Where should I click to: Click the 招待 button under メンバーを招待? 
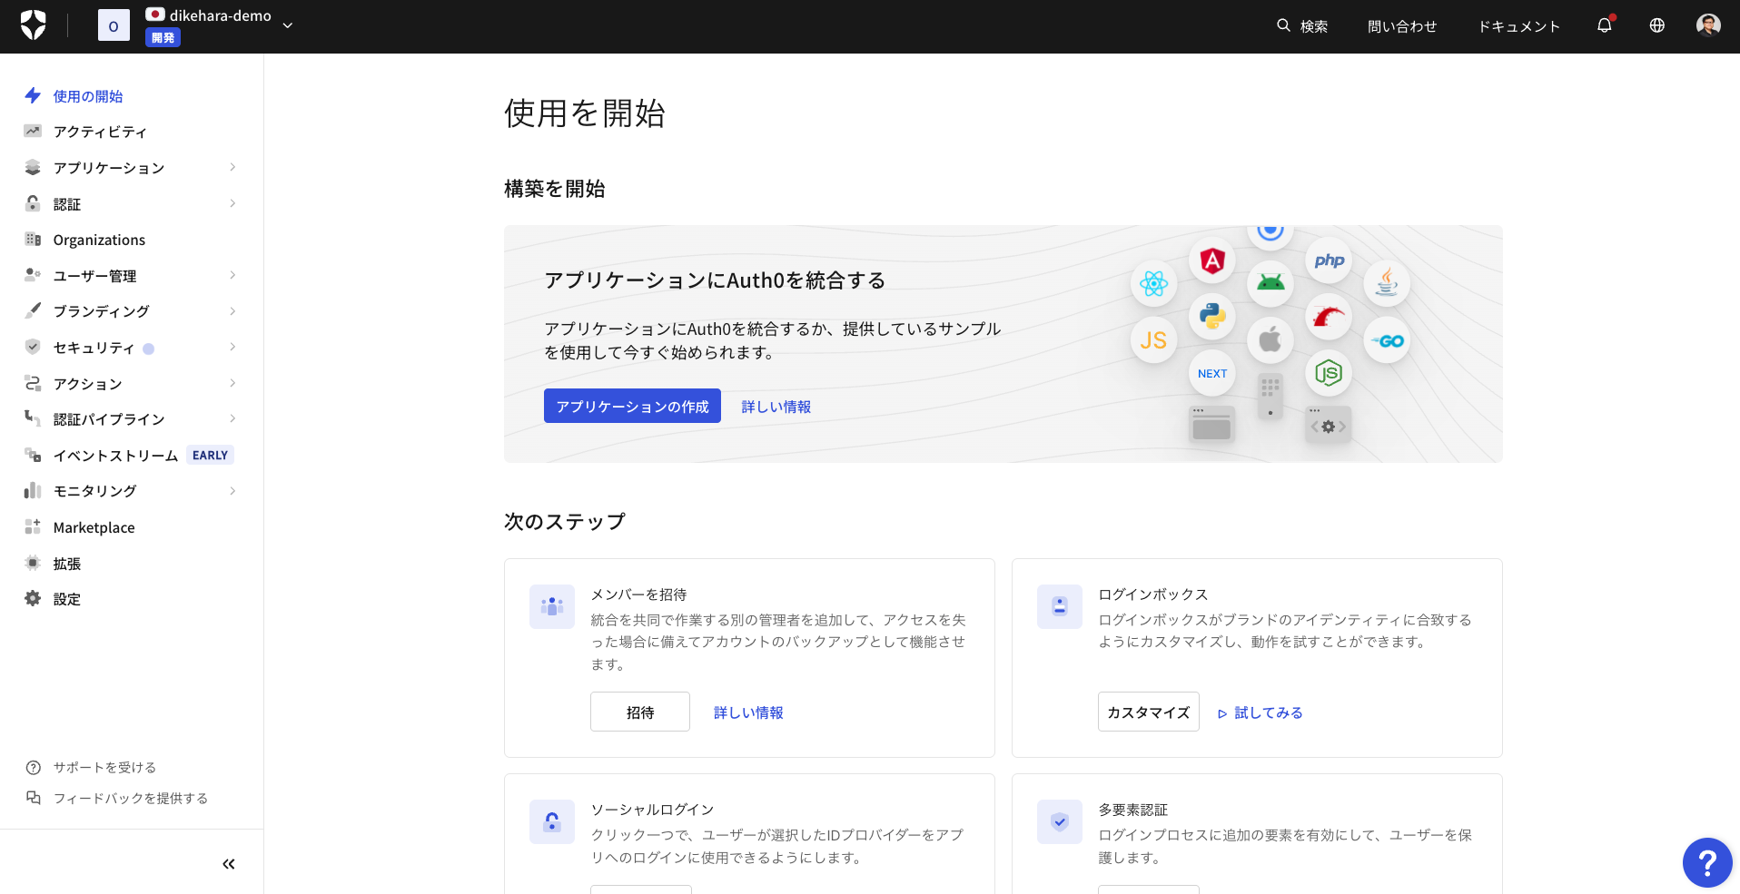pos(639,712)
